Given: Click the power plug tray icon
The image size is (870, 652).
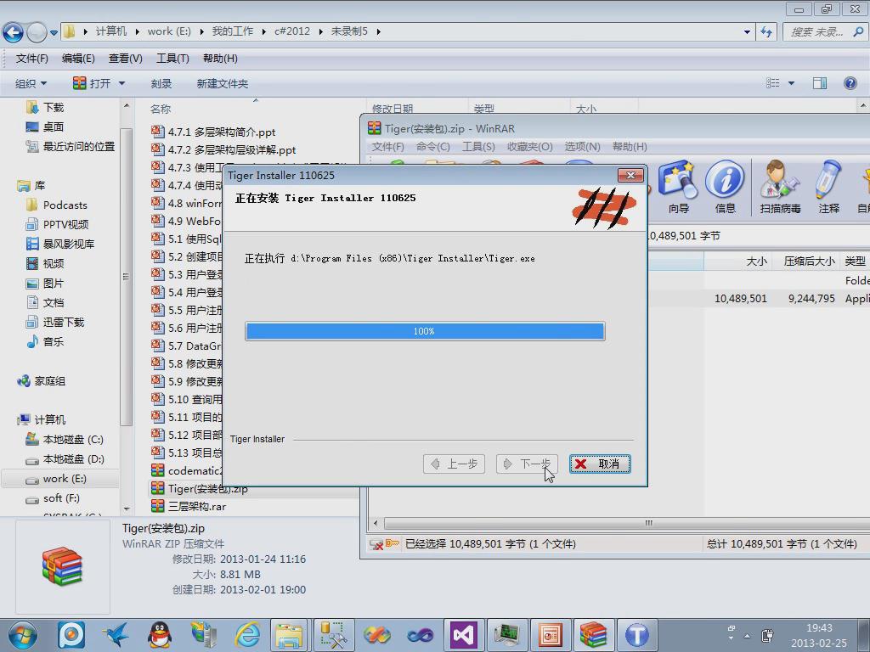Looking at the screenshot, I should click(x=767, y=635).
